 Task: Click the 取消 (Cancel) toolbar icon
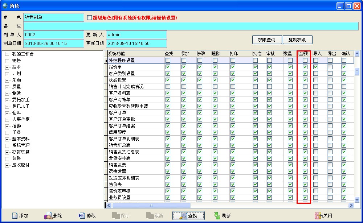pos(150,215)
